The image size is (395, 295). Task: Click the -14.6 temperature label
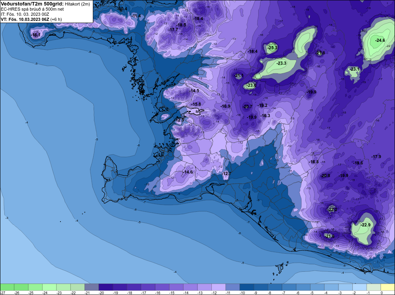pyautogui.click(x=188, y=172)
